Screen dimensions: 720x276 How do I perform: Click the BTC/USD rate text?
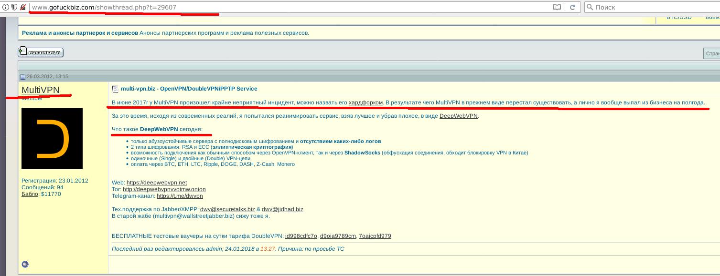[x=679, y=18]
